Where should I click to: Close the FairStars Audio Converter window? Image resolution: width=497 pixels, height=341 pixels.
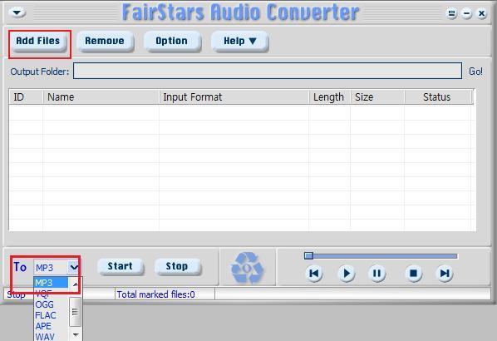tap(481, 13)
